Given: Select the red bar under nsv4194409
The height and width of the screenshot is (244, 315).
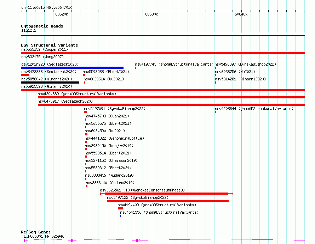Looking at the screenshot, I should tap(120, 208).
